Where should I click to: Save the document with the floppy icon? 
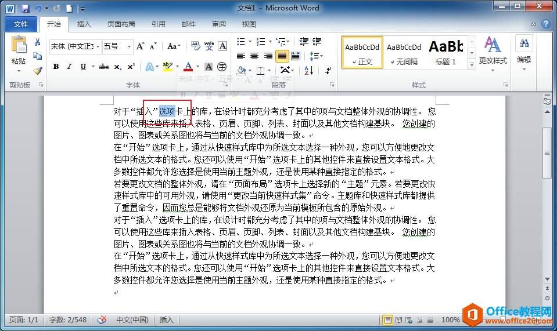[25, 9]
